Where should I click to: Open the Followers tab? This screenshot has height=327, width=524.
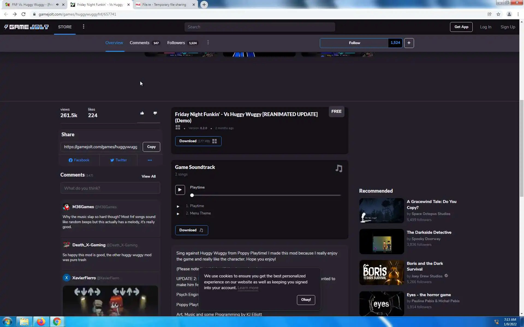coord(176,43)
